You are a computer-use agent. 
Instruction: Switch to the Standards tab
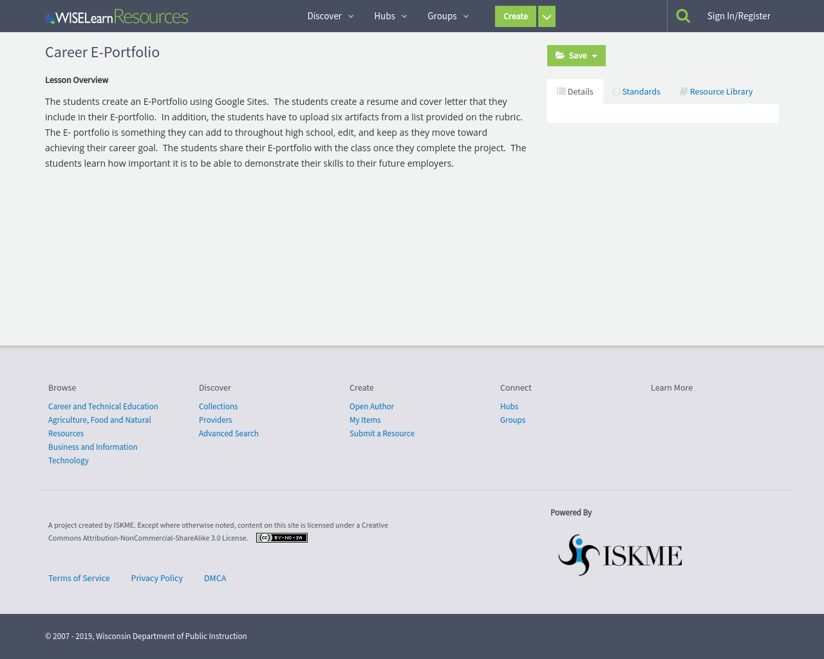(x=641, y=90)
